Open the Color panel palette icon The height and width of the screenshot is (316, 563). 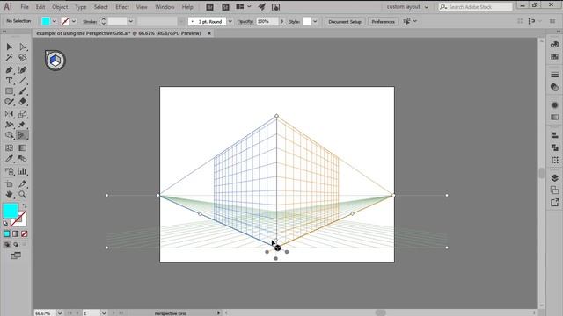point(555,45)
